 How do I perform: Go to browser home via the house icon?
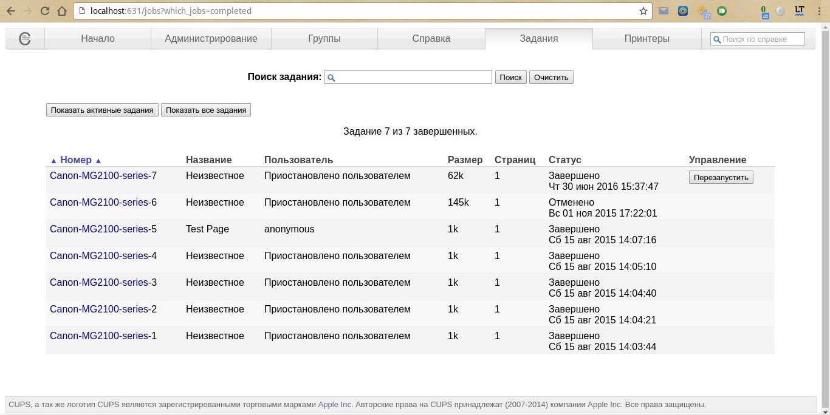click(x=62, y=11)
